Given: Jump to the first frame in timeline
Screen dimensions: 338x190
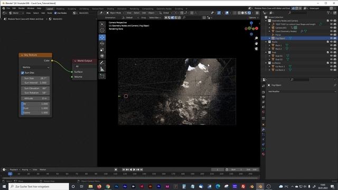Looking at the screenshot, I should pyautogui.click(x=124, y=170).
